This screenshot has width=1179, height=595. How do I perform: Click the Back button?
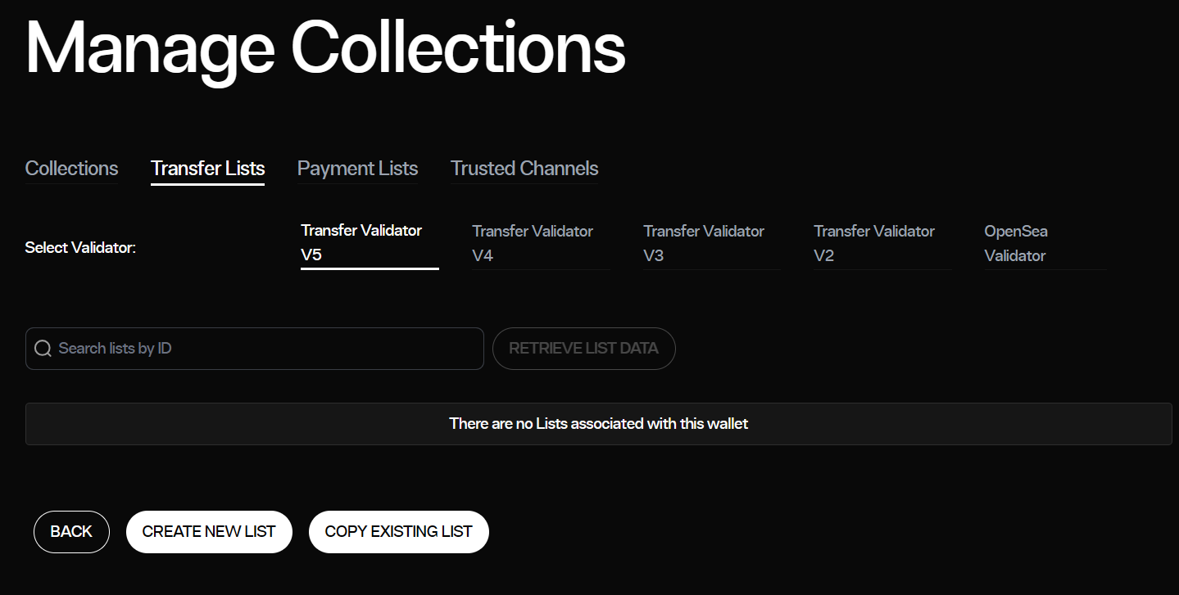tap(71, 532)
